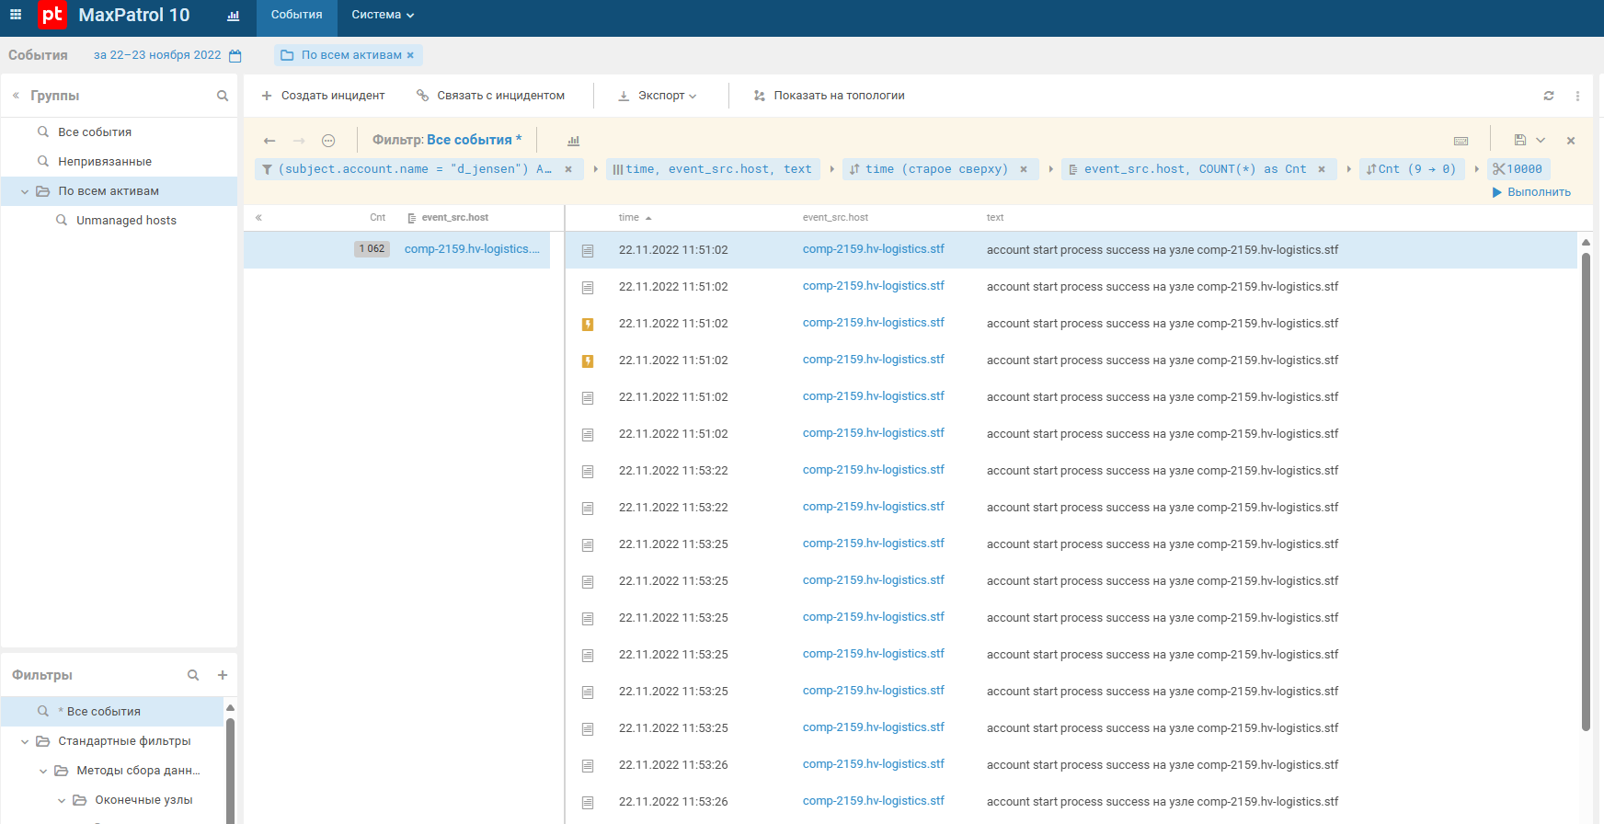Switch to the События tab
Viewport: 1604px width, 824px height.
tap(296, 15)
